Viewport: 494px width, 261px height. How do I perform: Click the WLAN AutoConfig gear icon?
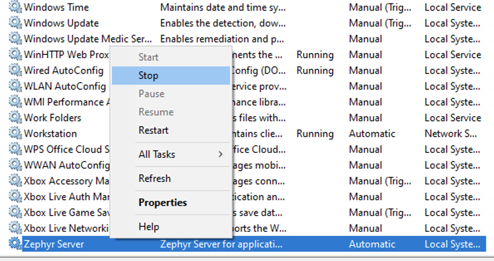(x=15, y=86)
